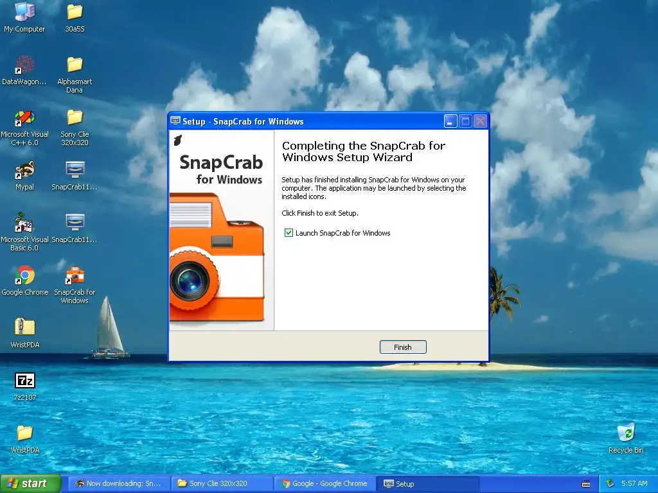Click Finish to exit Setup
Viewport: 658px width, 493px height.
click(x=403, y=347)
